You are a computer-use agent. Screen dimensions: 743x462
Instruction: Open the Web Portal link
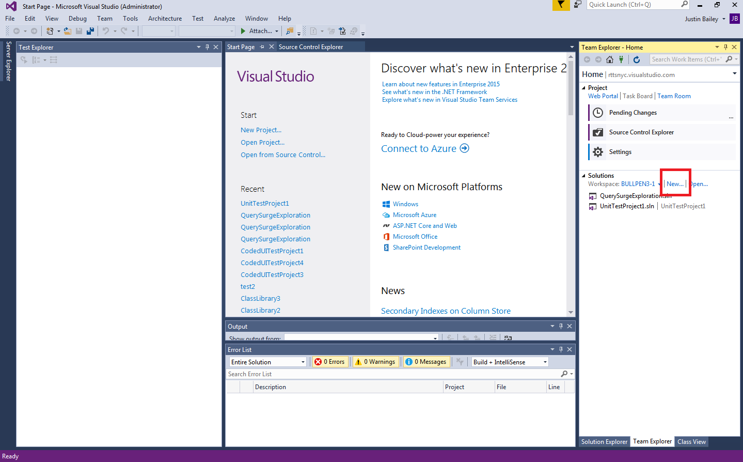coord(603,96)
